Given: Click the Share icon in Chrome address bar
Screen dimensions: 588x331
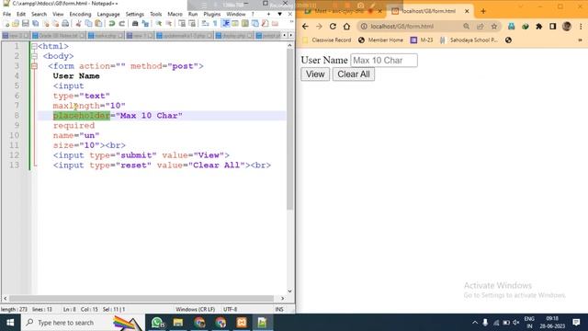Looking at the screenshot, I should [480, 27].
